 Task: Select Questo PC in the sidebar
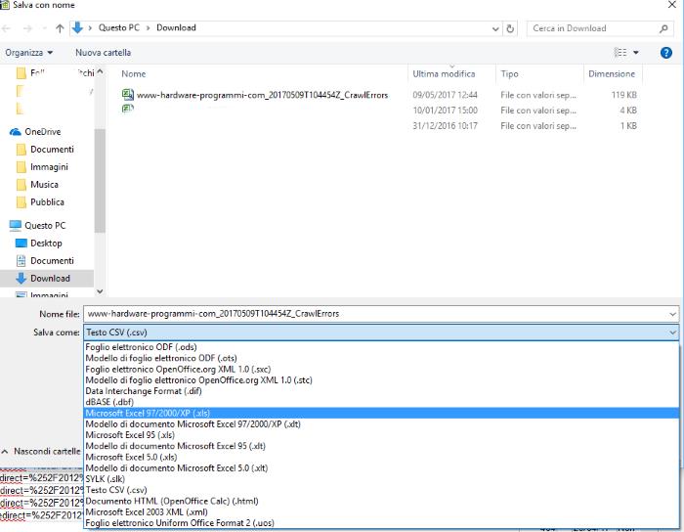coord(44,226)
